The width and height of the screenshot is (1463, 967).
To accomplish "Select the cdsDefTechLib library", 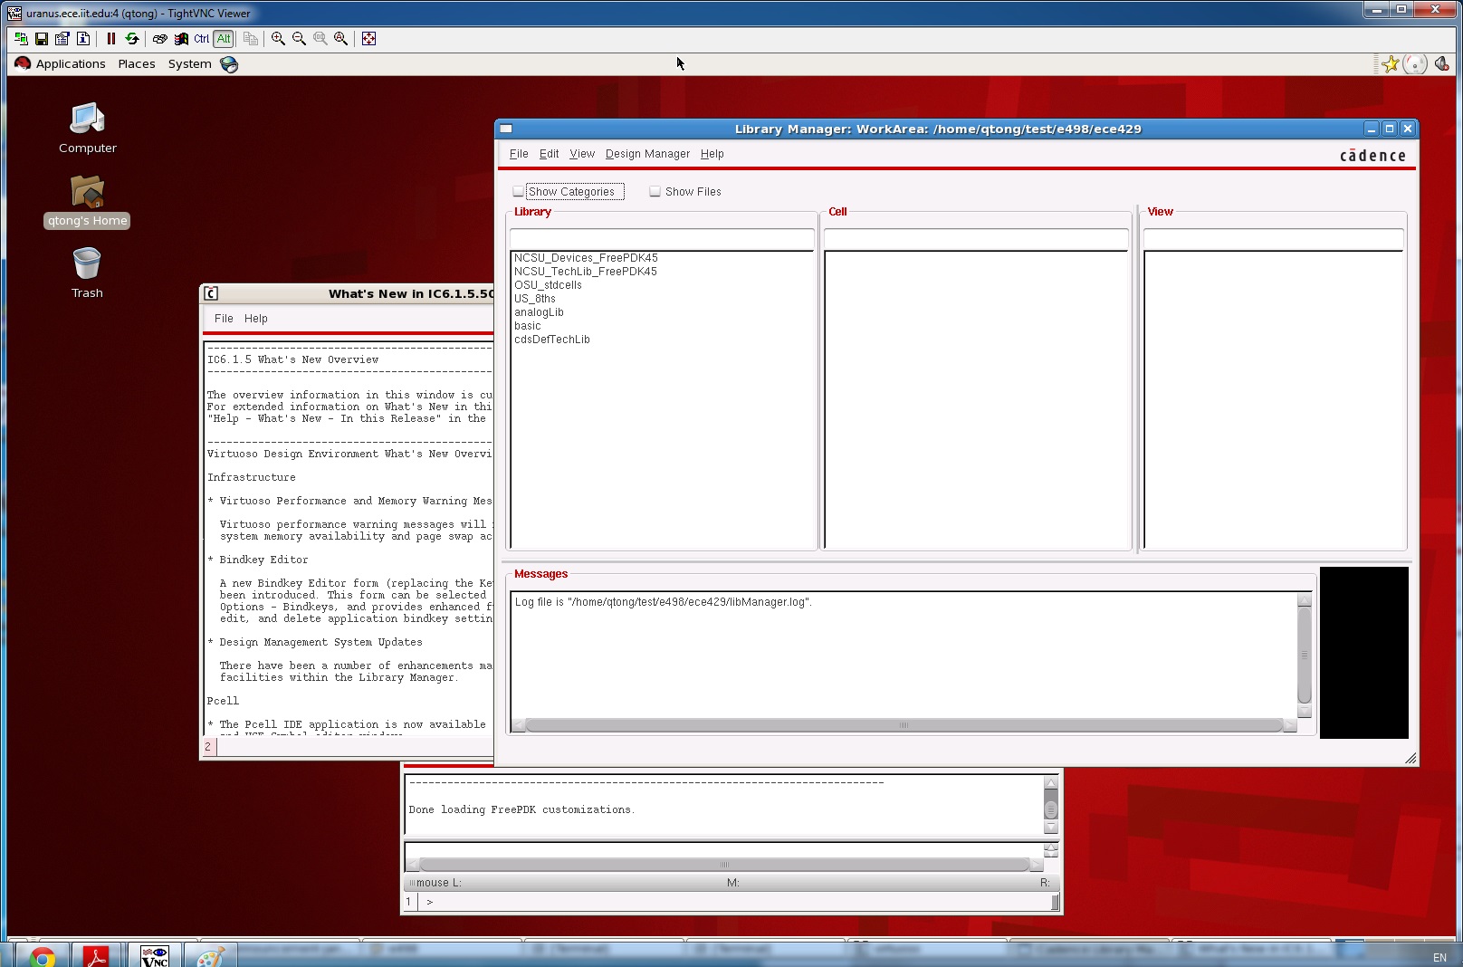I will tap(552, 340).
